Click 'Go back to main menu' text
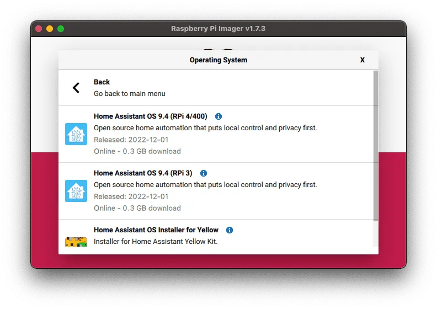437x309 pixels. [130, 94]
